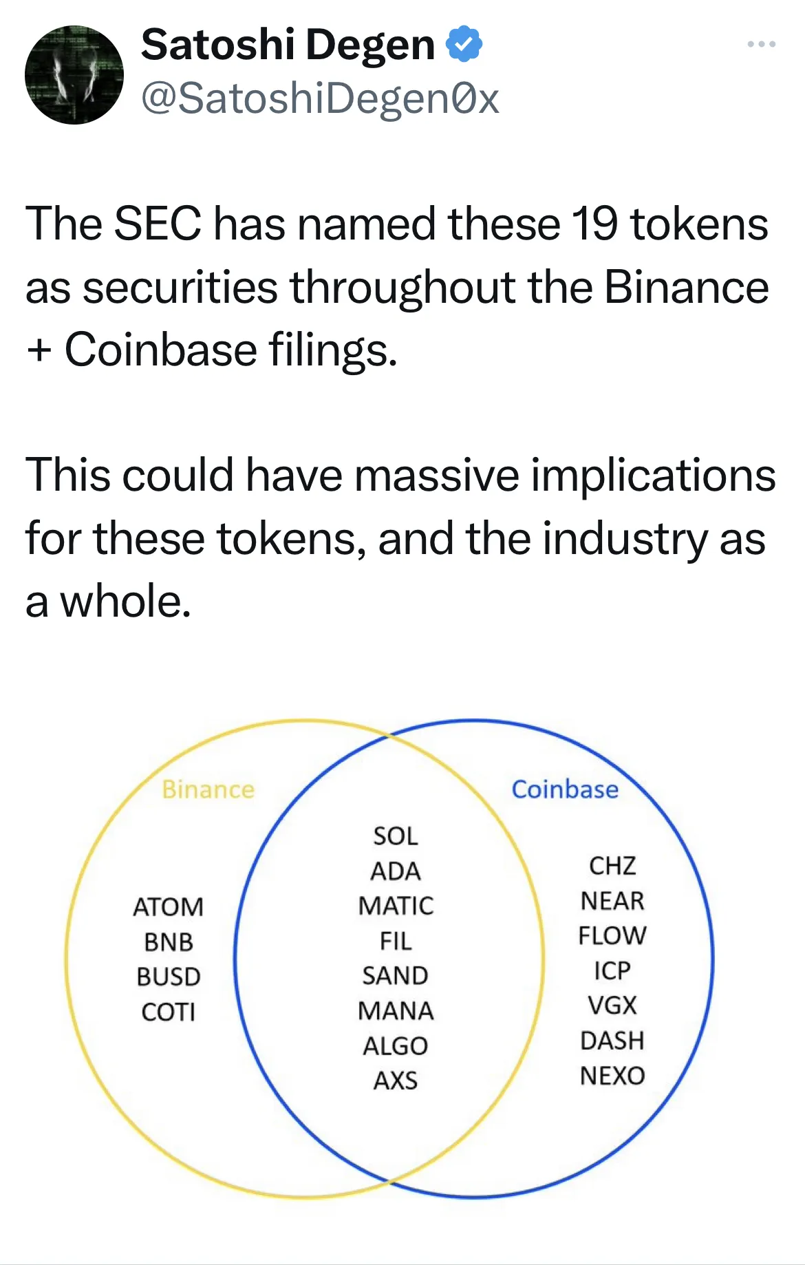Click the FLOW token label

click(x=614, y=936)
